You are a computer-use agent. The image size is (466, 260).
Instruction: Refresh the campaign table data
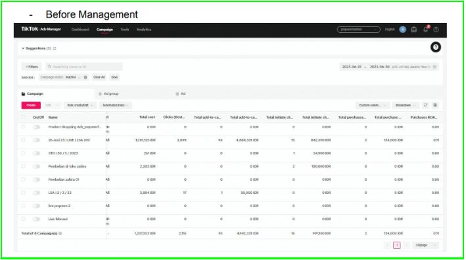pyautogui.click(x=425, y=105)
